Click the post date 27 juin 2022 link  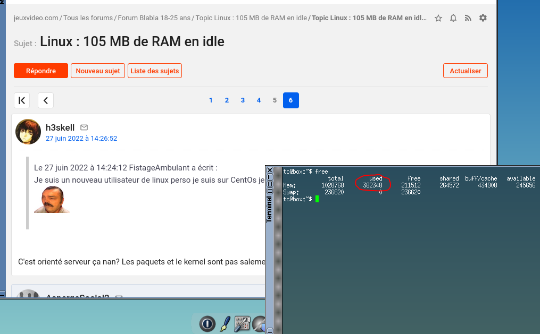click(81, 139)
